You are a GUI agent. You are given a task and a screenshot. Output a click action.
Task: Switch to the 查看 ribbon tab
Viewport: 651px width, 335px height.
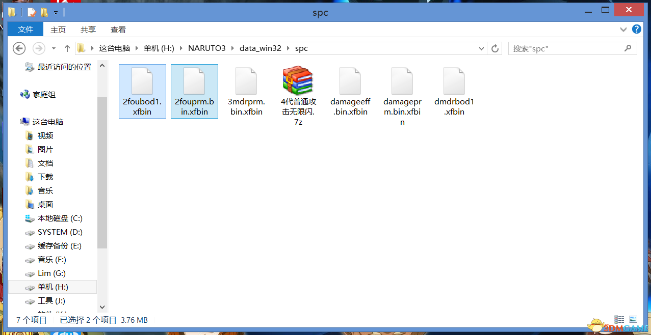tap(118, 30)
